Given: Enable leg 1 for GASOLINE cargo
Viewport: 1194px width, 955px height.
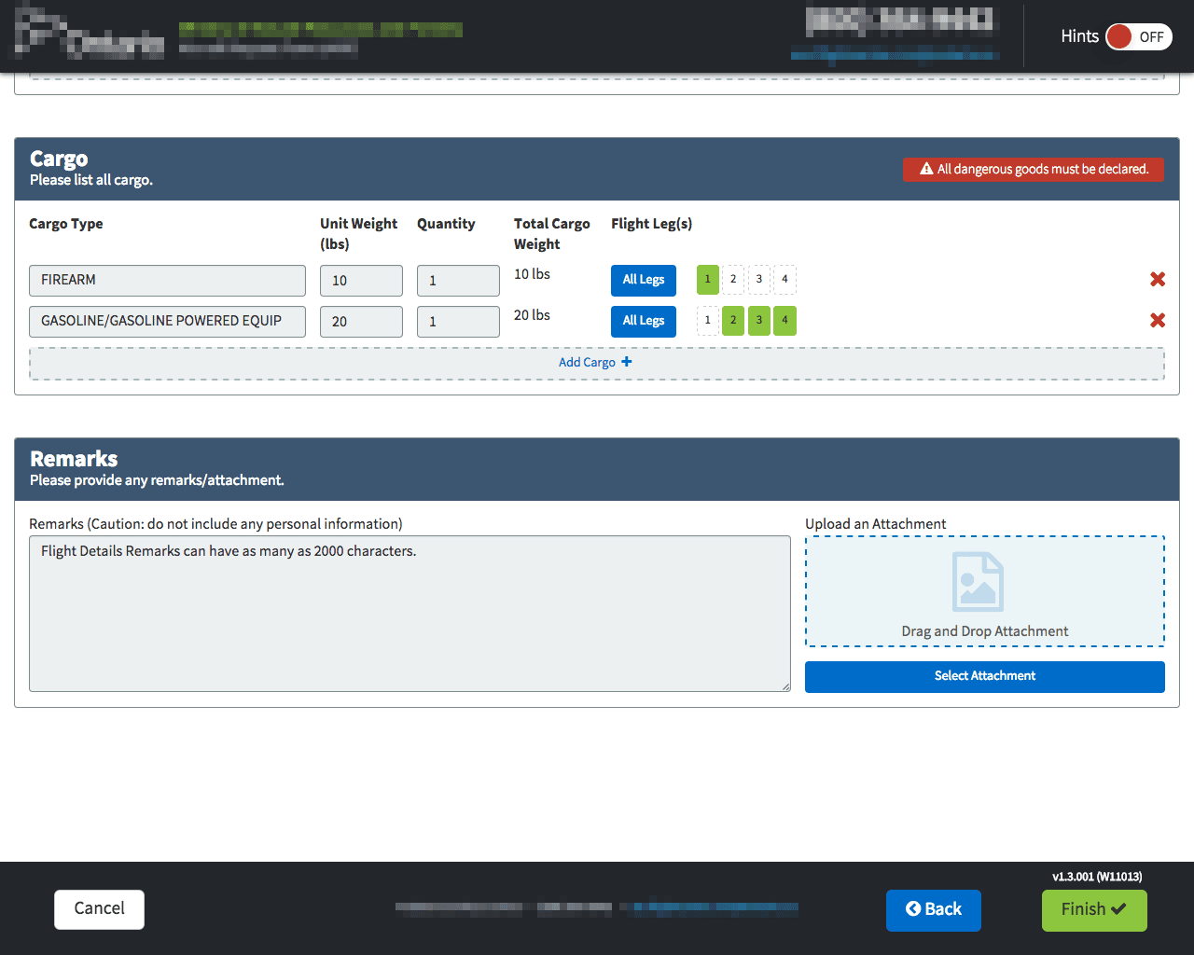Looking at the screenshot, I should coord(707,321).
